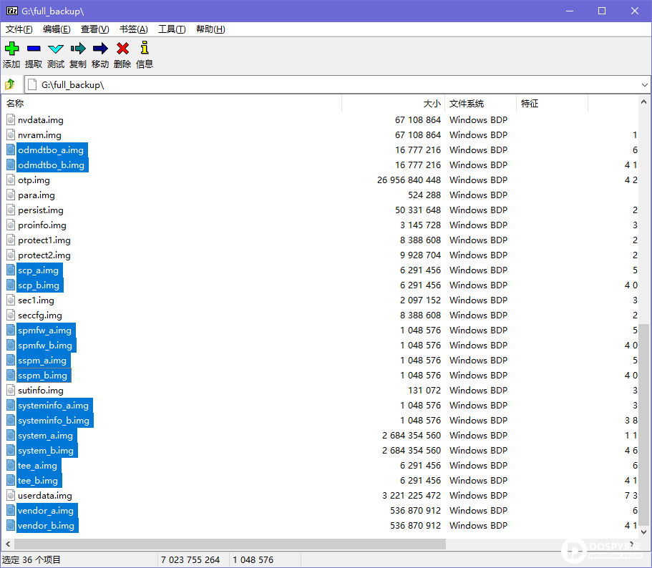Click the file icon of userdata.img
Screen dimensions: 652x568
pyautogui.click(x=11, y=496)
